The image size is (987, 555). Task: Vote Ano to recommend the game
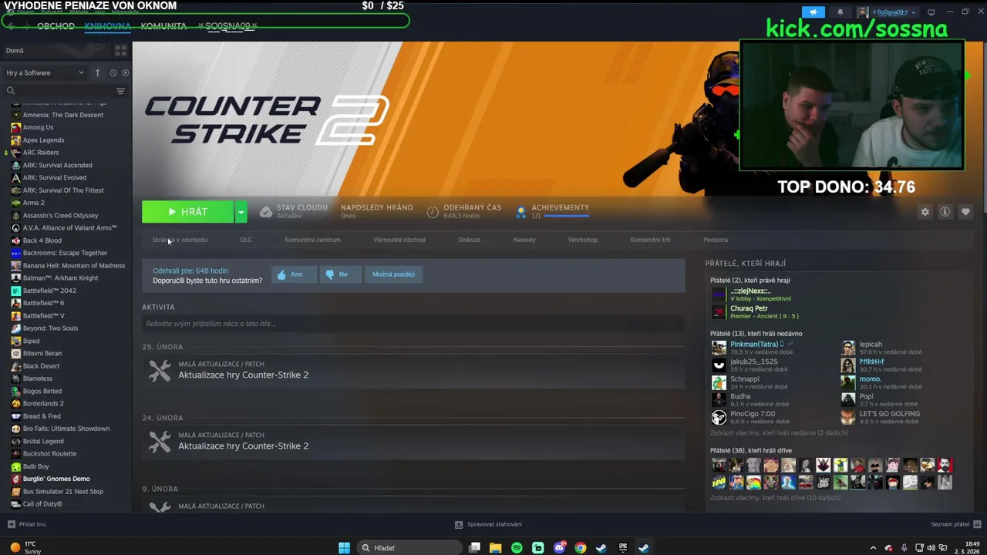(x=294, y=274)
